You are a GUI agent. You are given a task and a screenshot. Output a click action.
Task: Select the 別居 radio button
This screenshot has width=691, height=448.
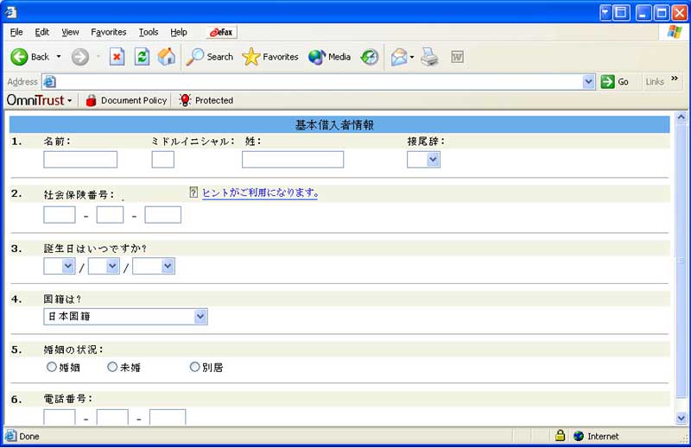194,367
